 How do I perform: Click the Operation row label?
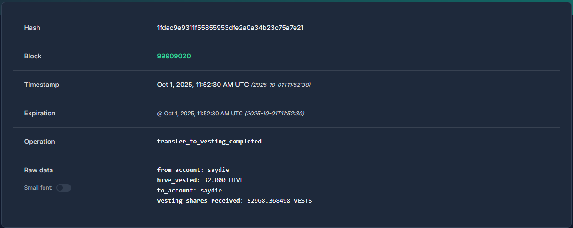(39, 142)
